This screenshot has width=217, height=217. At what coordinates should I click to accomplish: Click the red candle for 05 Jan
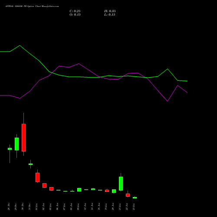pos(52,189)
